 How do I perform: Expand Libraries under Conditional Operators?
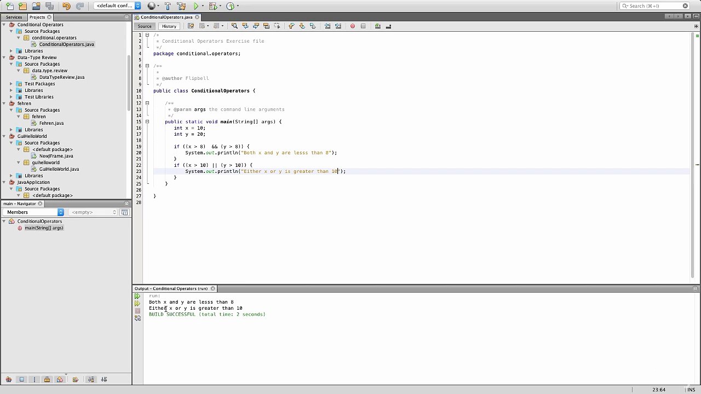pos(11,51)
